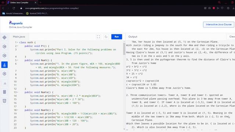Click the browser address bar URL
This screenshot has height=132, width=235.
(x=52, y=8)
